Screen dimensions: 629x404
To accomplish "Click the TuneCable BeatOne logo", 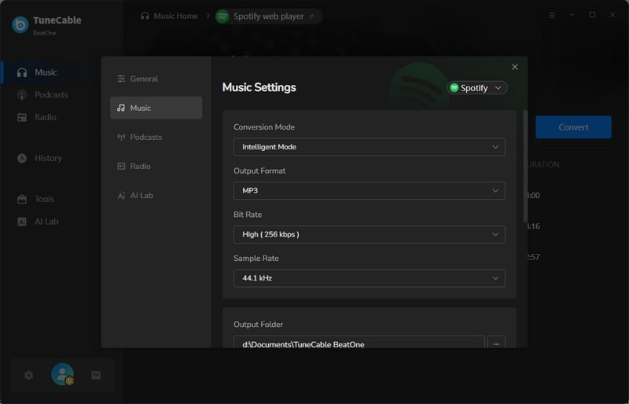I will pos(46,25).
